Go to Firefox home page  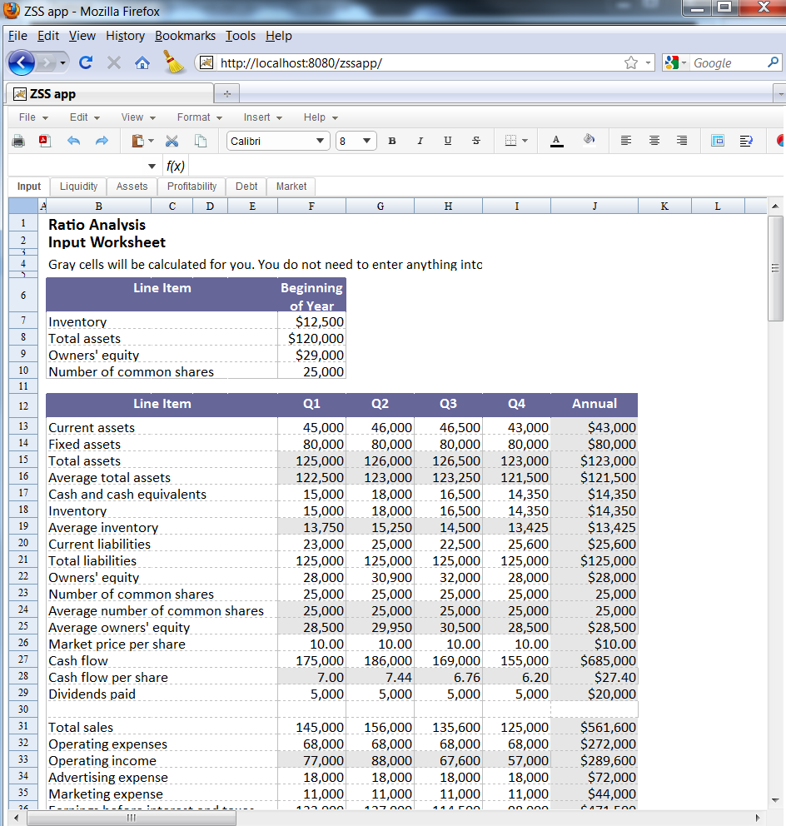(142, 63)
